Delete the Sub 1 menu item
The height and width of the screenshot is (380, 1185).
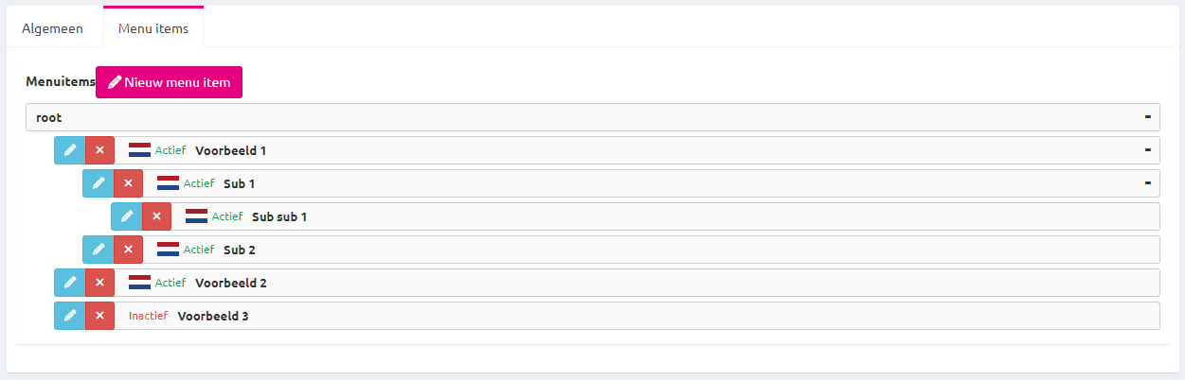point(128,183)
